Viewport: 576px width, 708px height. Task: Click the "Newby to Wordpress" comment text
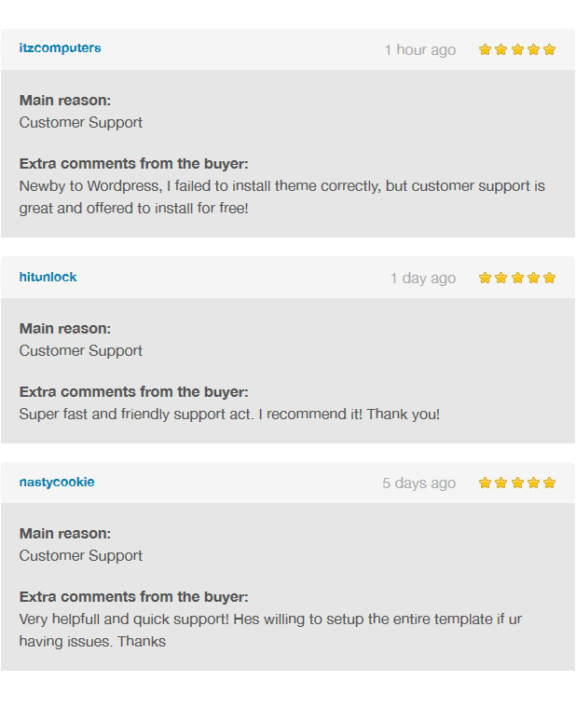(x=281, y=197)
